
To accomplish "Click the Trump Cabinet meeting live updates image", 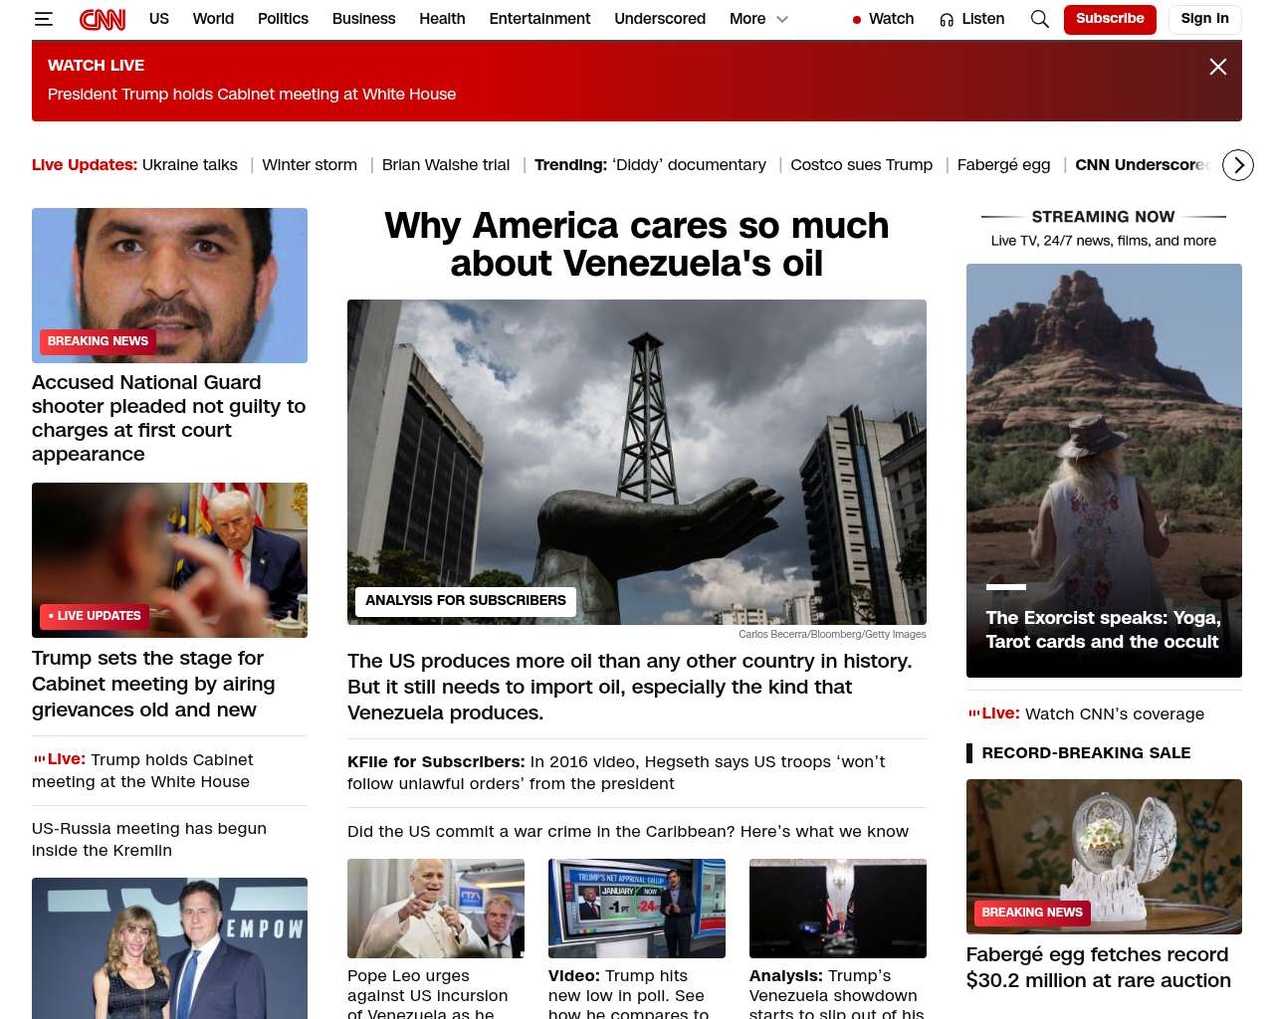I will tap(169, 559).
